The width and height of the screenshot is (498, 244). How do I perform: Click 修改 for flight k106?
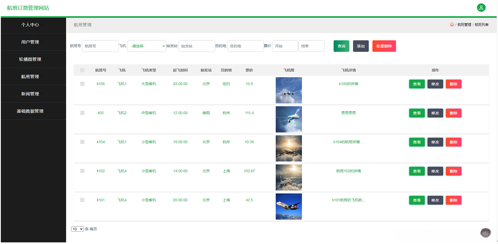(435, 84)
